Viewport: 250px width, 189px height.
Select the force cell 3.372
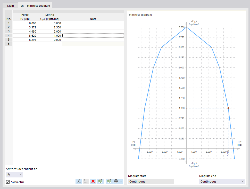point(25,27)
